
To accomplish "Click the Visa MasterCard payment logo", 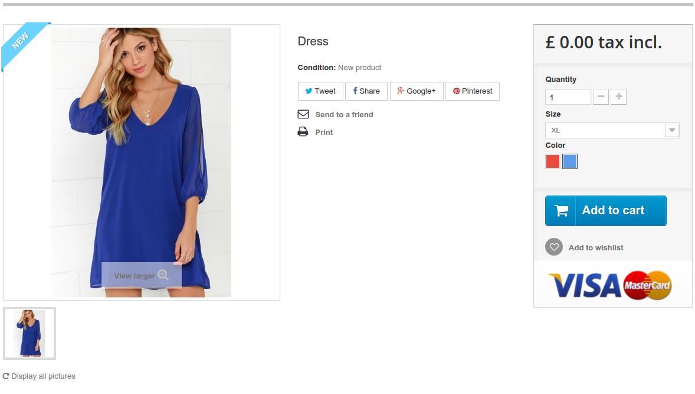I will tap(610, 286).
